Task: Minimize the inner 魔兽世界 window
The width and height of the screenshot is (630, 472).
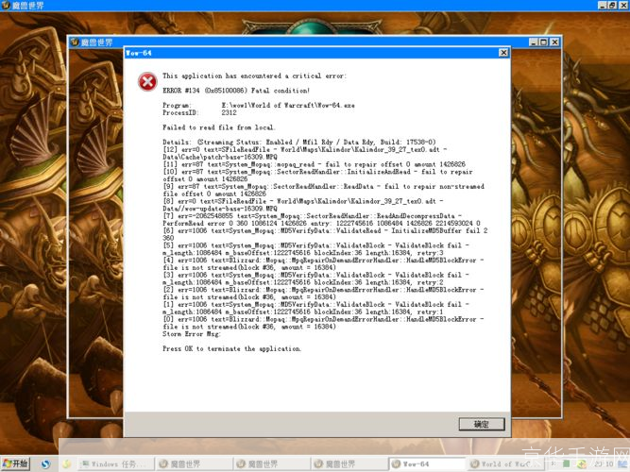Action: [533, 42]
